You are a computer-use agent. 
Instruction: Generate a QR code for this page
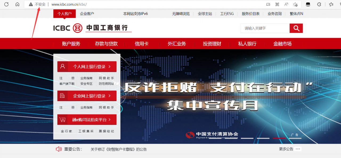[x=277, y=4]
